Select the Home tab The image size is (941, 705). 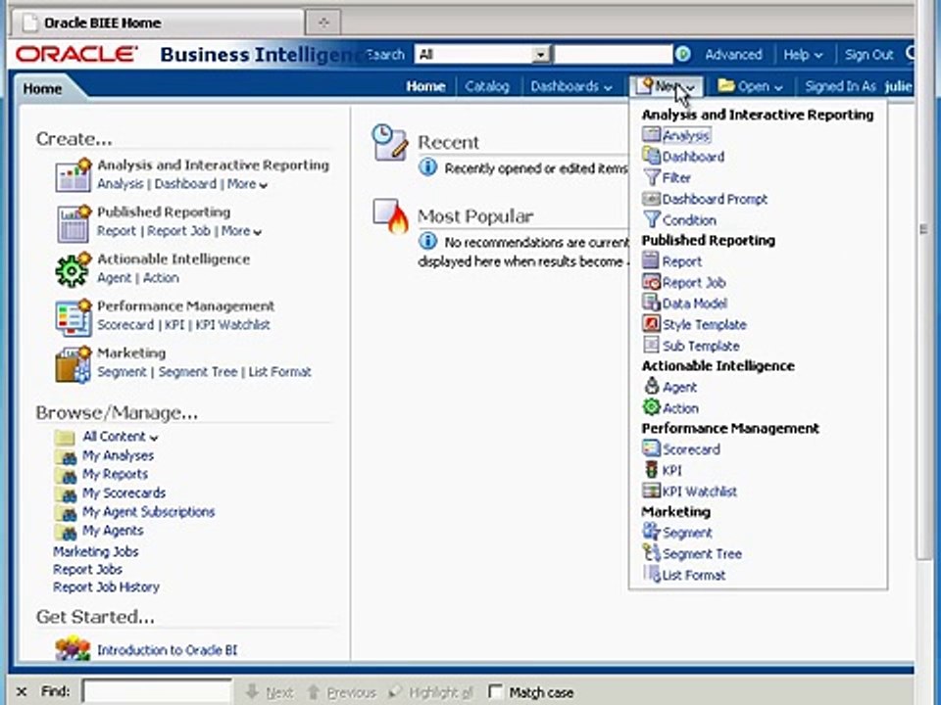pos(42,89)
